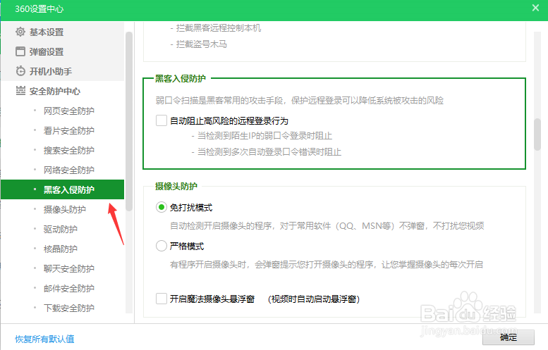
Task: Click text 当检测到多次自动登录口令错误时阻止
Action: [269, 152]
